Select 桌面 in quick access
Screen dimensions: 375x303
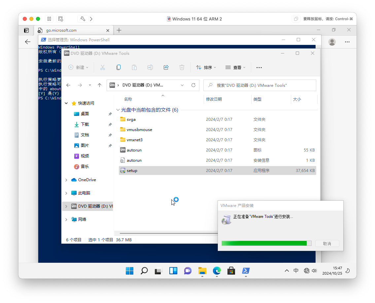(85, 114)
